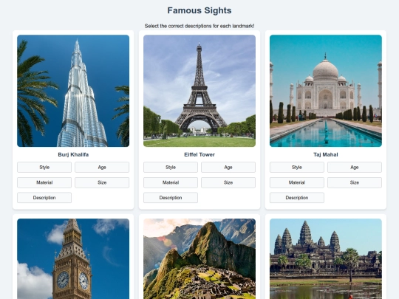
Task: Click the Taj Mahal photo
Action: (x=326, y=91)
